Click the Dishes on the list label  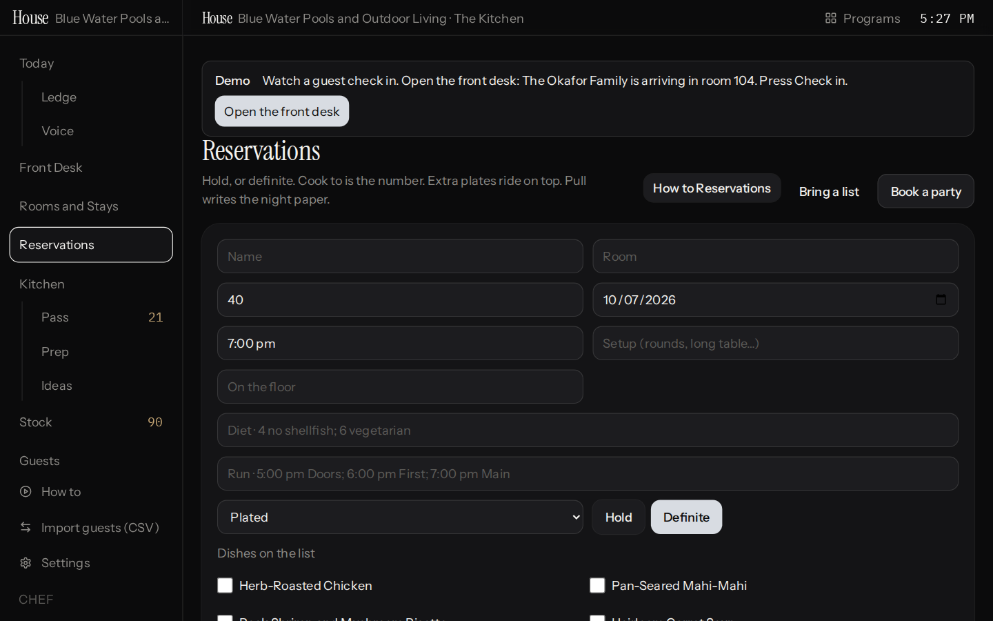pyautogui.click(x=266, y=553)
